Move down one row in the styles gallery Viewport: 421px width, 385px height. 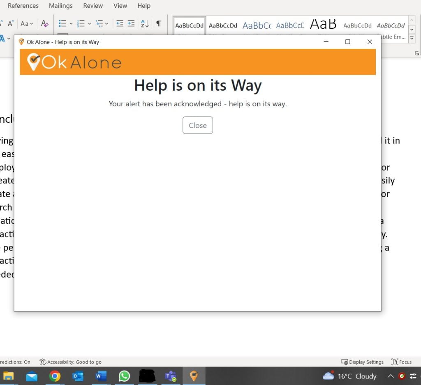[412, 29]
